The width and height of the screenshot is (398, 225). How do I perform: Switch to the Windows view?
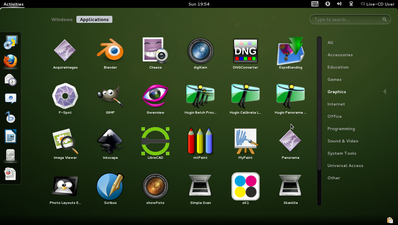point(62,20)
